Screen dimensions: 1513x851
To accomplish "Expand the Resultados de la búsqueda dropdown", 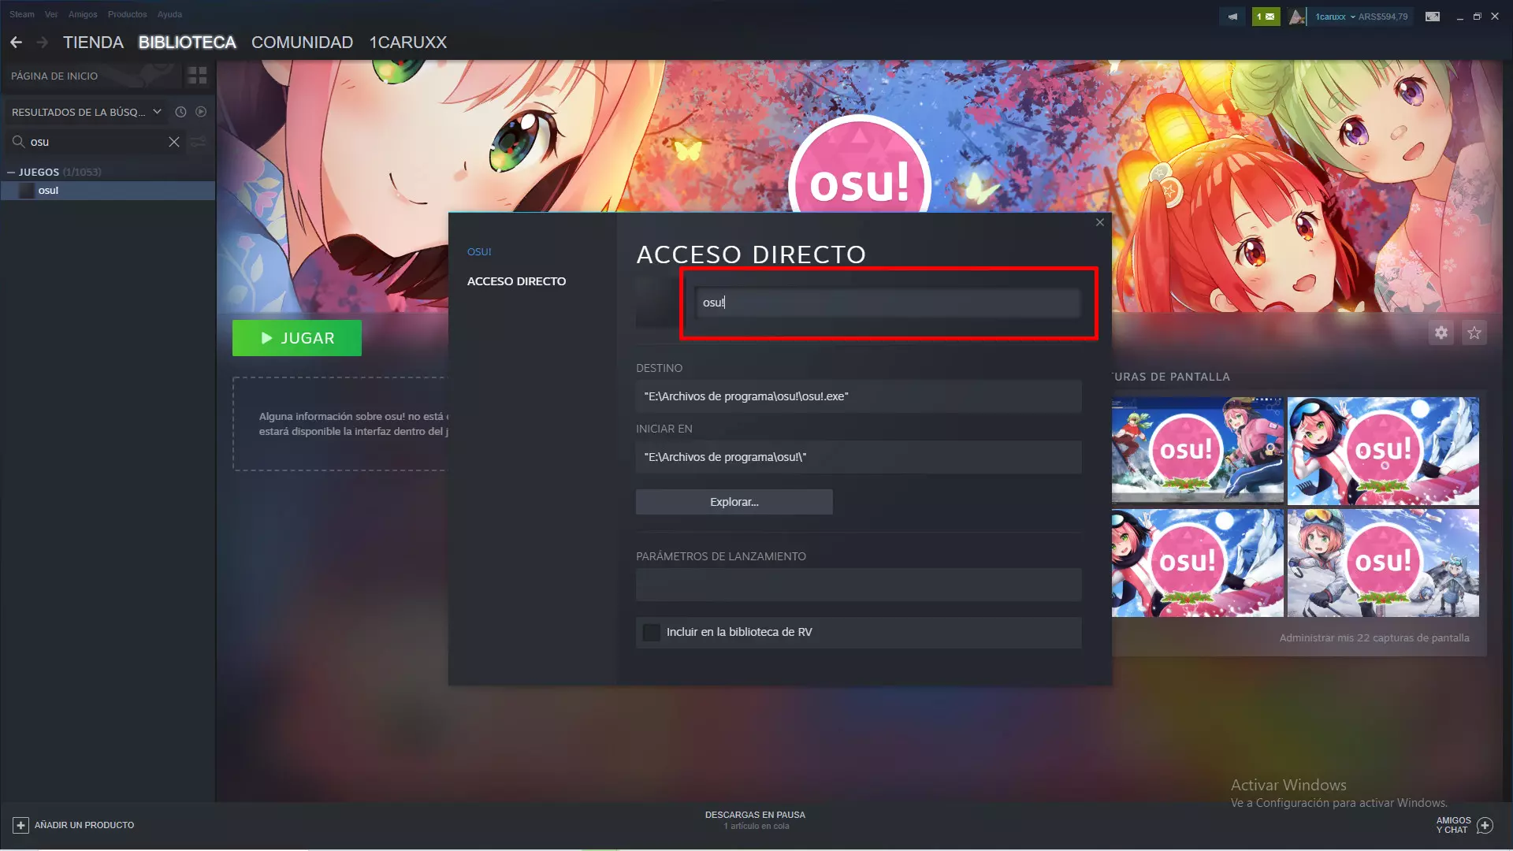I will [x=158, y=112].
